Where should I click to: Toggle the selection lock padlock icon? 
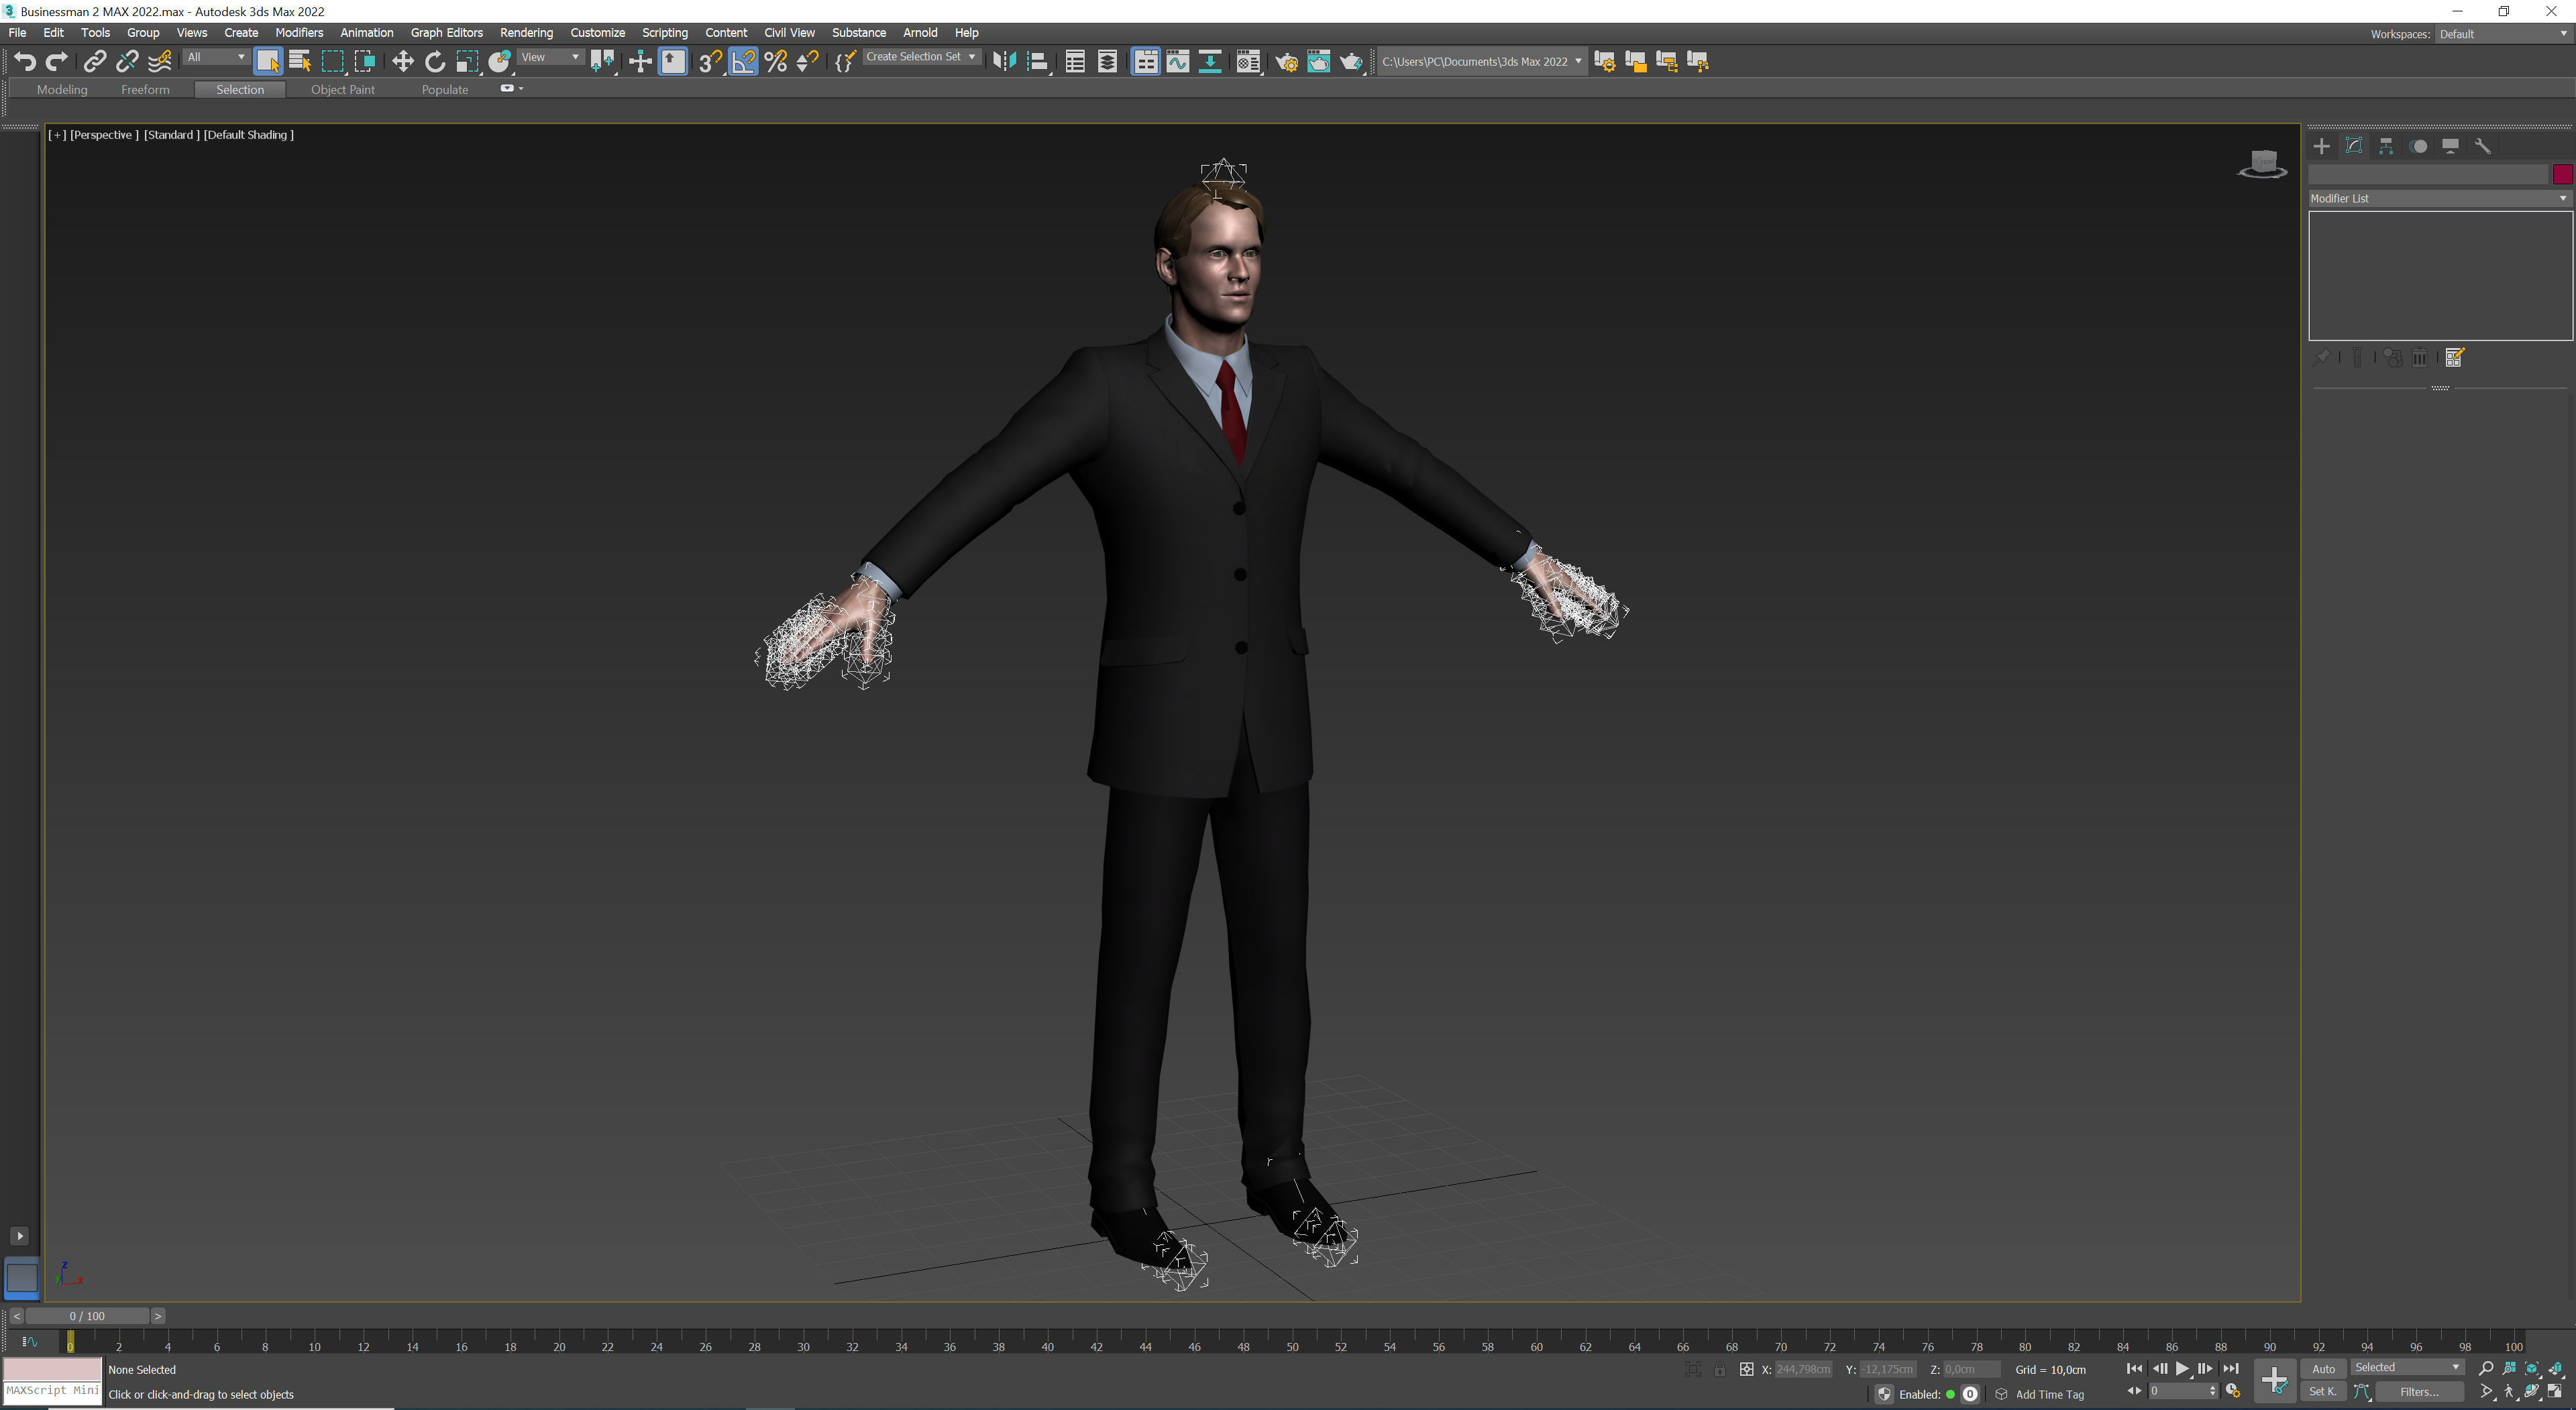[x=1719, y=1370]
